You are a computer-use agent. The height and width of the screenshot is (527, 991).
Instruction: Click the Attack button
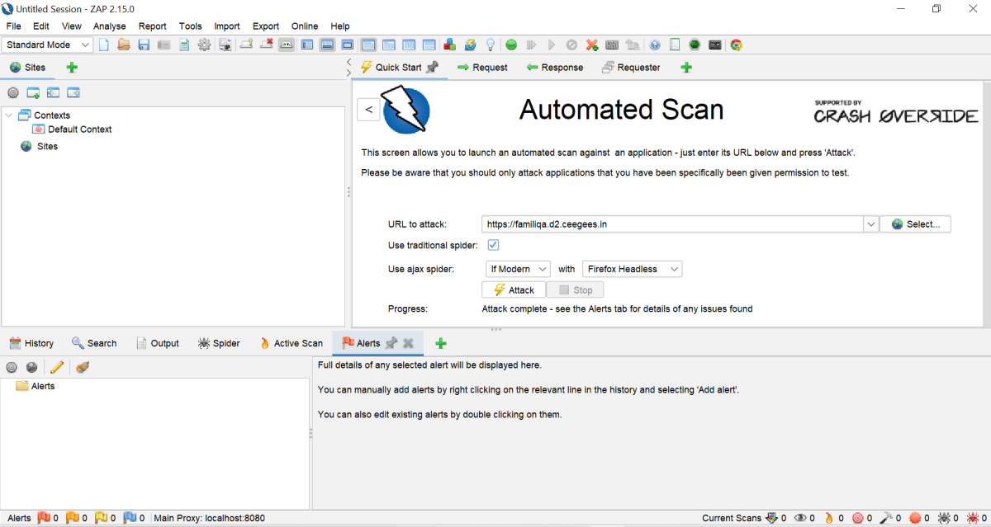514,289
